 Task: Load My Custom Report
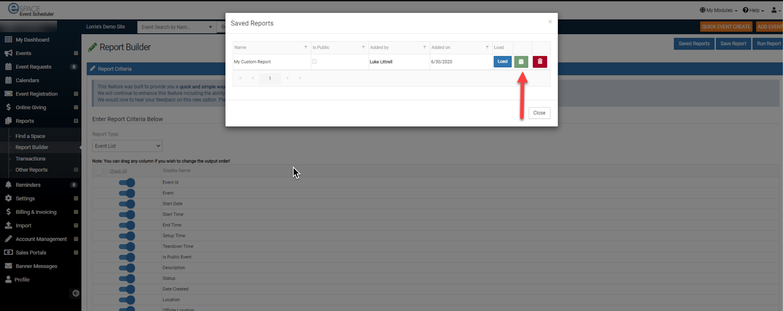(x=503, y=62)
